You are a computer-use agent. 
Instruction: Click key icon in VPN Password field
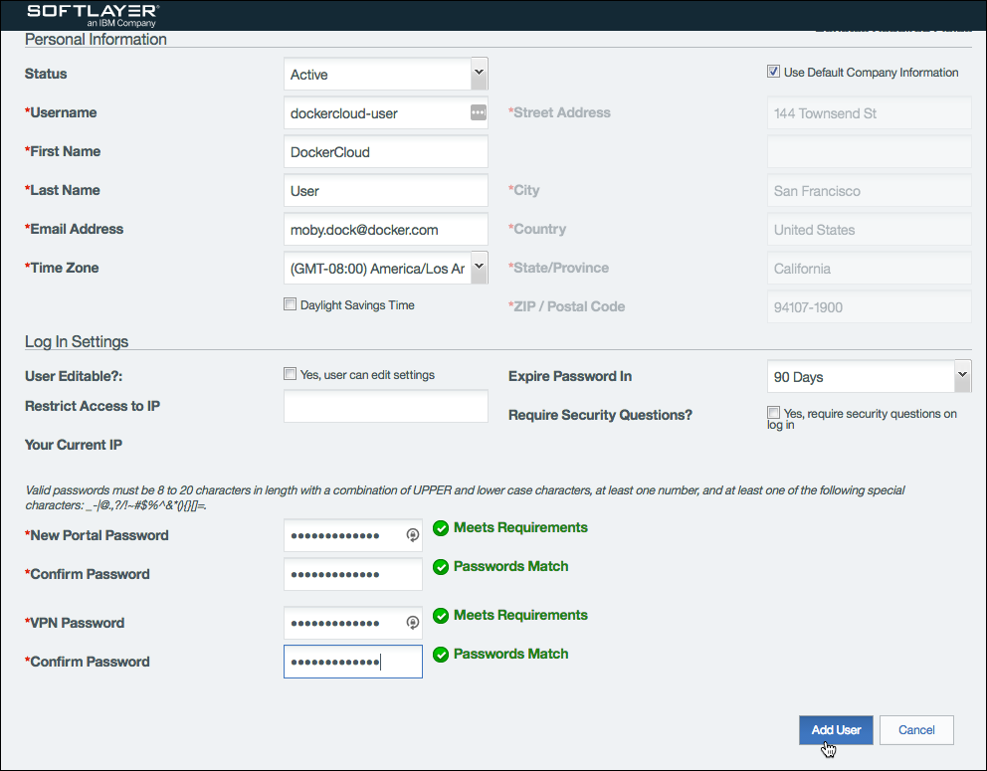[x=413, y=623]
